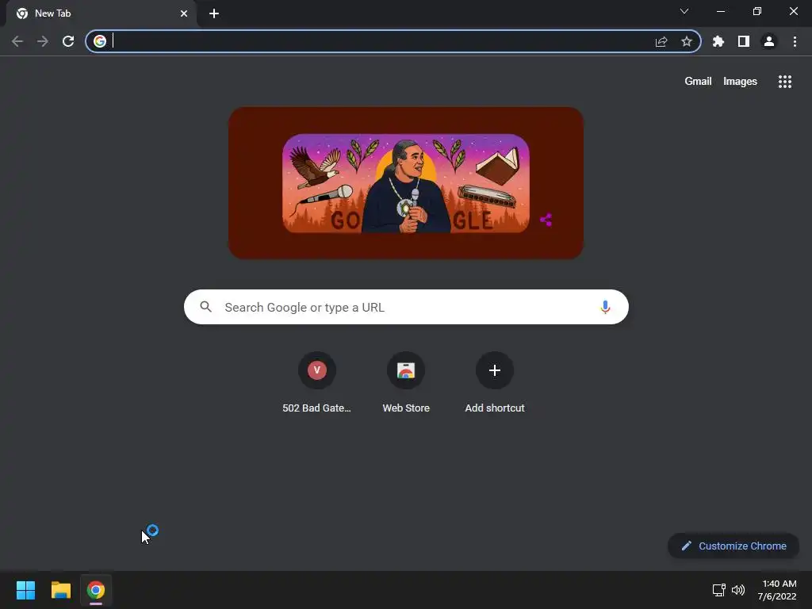Reload the current page
Viewport: 812px width, 609px height.
[x=68, y=41]
